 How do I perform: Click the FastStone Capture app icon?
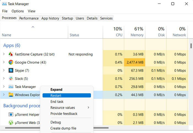click(x=11, y=54)
